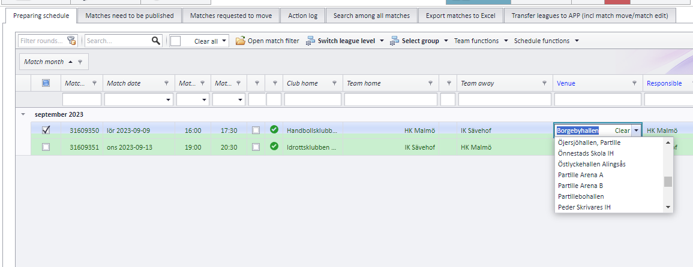Open the Team functions menu
This screenshot has width=693, height=267.
click(481, 41)
